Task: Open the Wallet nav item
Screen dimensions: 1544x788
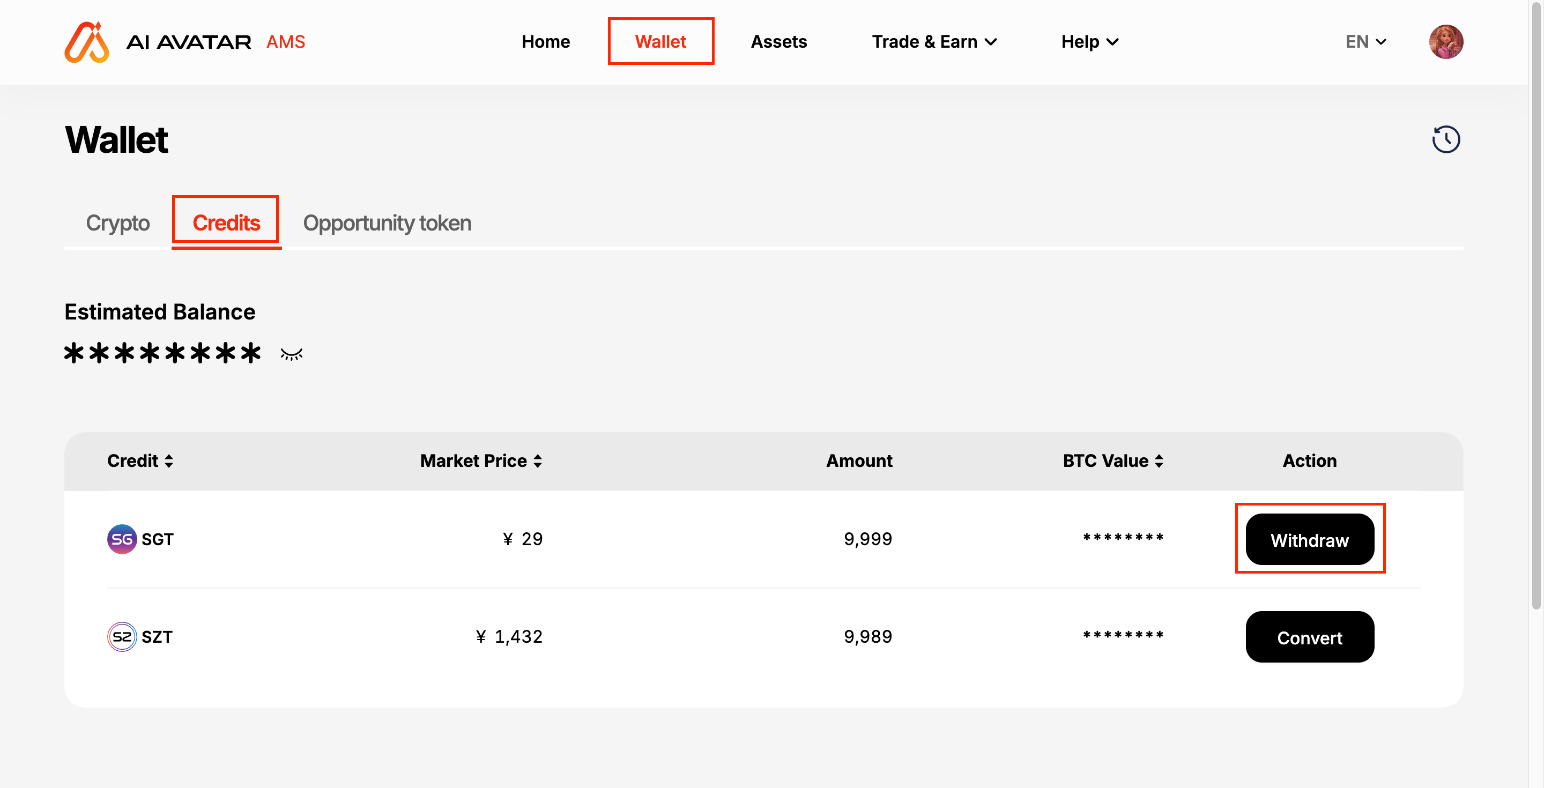Action: 660,41
